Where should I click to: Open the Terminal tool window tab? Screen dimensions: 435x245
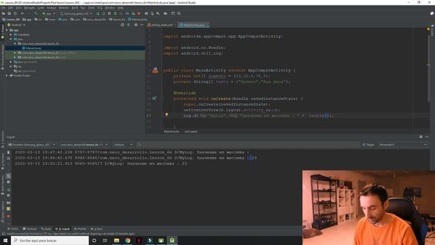click(30, 229)
